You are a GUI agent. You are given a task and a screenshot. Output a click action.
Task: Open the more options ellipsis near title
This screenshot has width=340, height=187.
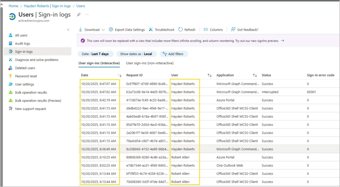87,15
